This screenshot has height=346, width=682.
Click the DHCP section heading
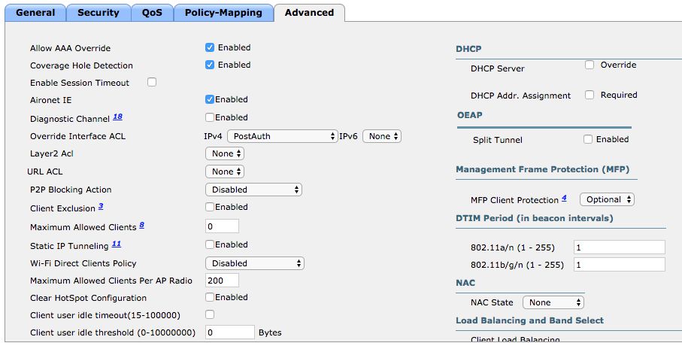(x=468, y=49)
